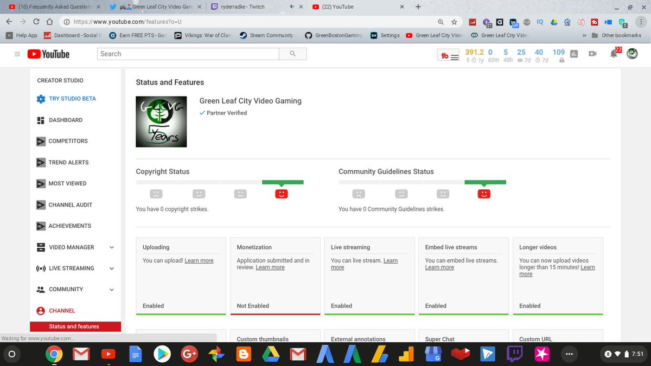Image resolution: width=651 pixels, height=366 pixels.
Task: Click the red smiley Copyright Status indicator
Action: [282, 194]
